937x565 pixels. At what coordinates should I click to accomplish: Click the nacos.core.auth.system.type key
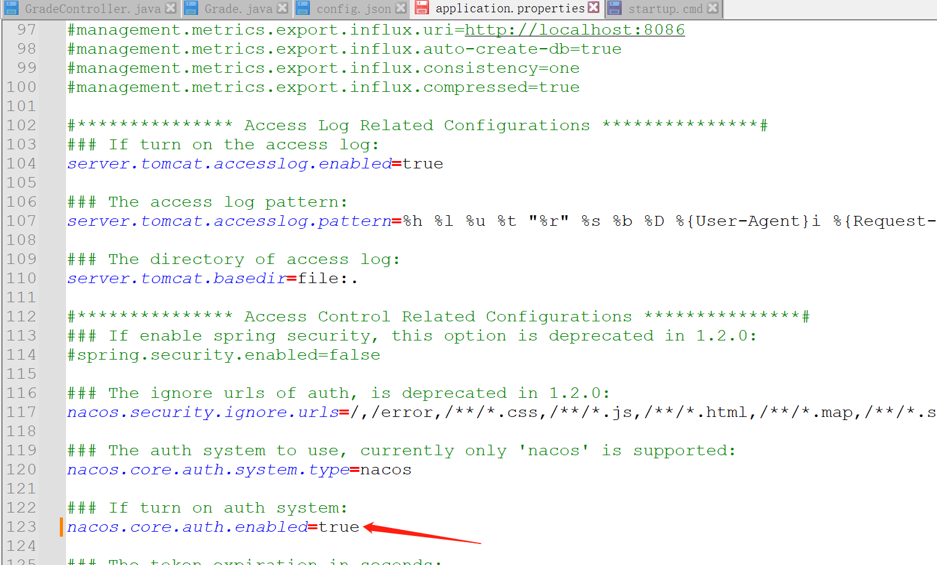pyautogui.click(x=209, y=469)
